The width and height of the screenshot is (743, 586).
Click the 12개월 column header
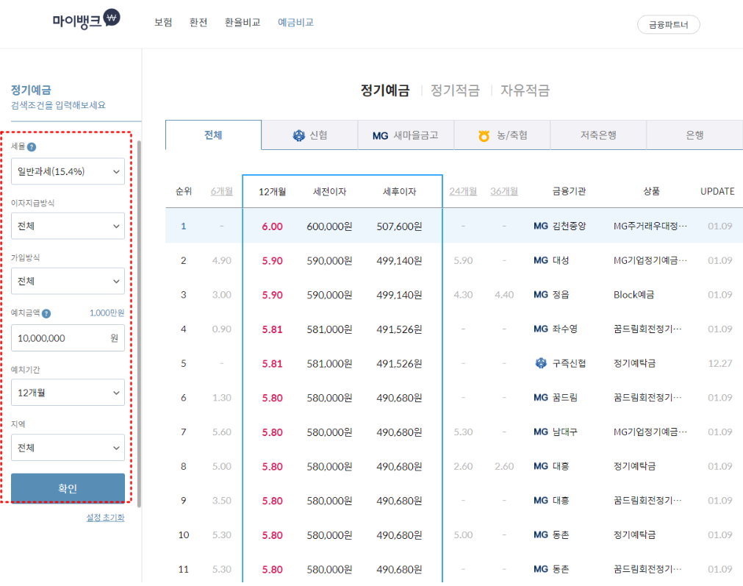pyautogui.click(x=272, y=192)
